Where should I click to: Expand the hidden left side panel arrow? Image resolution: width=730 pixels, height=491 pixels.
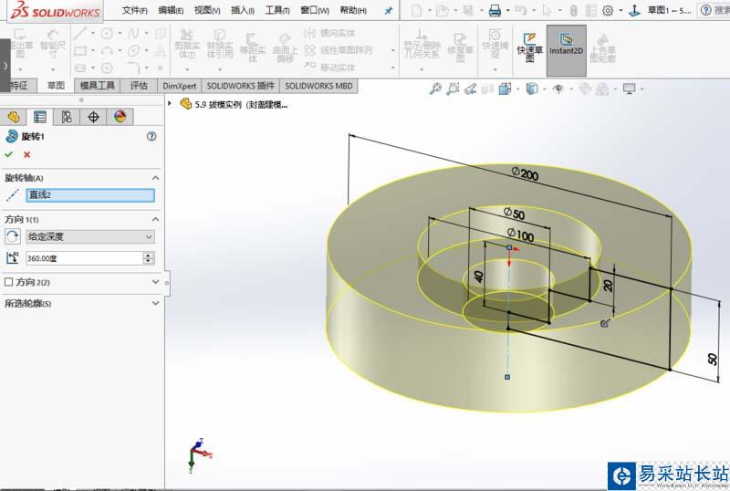point(5,66)
